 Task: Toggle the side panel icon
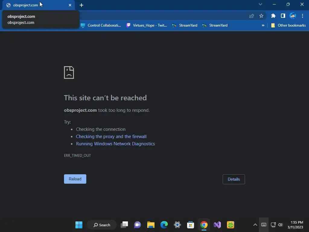tap(283, 16)
